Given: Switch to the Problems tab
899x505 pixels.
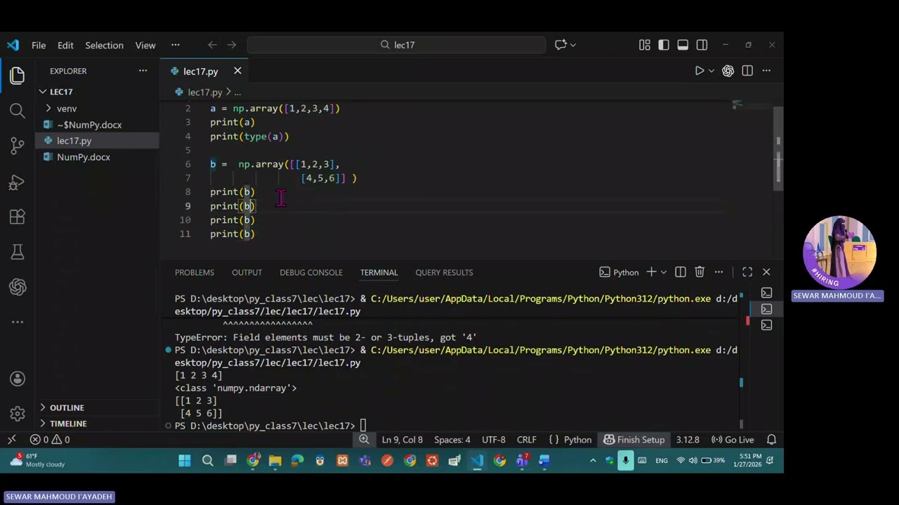Looking at the screenshot, I should click(195, 272).
